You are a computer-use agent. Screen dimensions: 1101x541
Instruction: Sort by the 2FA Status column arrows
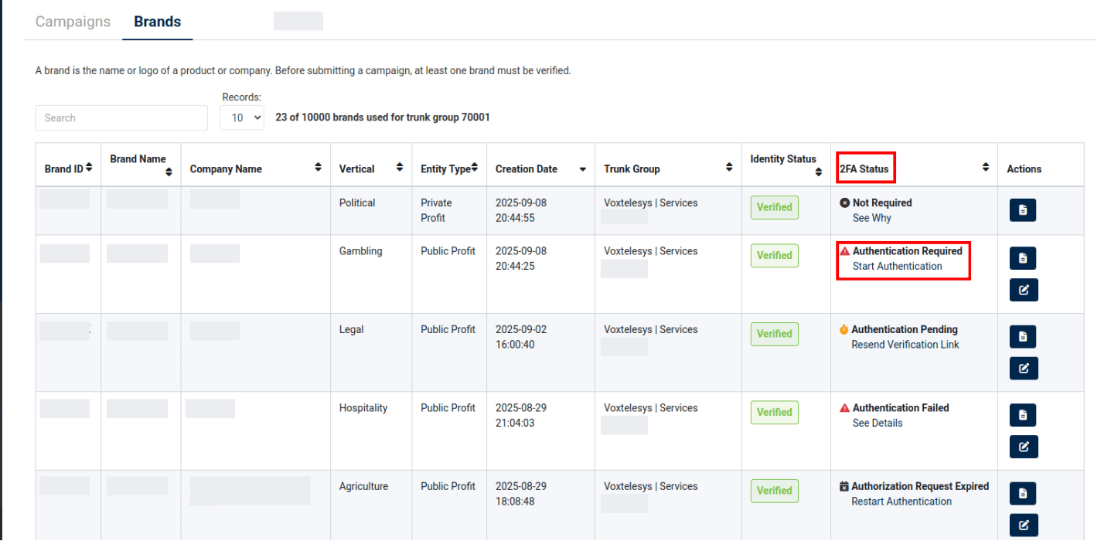(985, 168)
